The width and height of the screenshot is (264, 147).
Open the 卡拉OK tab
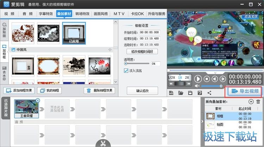click(137, 14)
